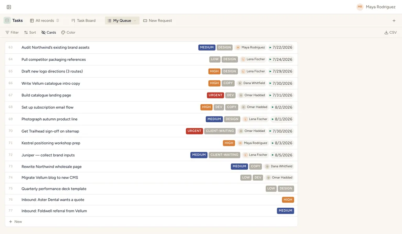Open task Audit Northwind's existing brand assets
402x234 pixels.
(x=55, y=47)
